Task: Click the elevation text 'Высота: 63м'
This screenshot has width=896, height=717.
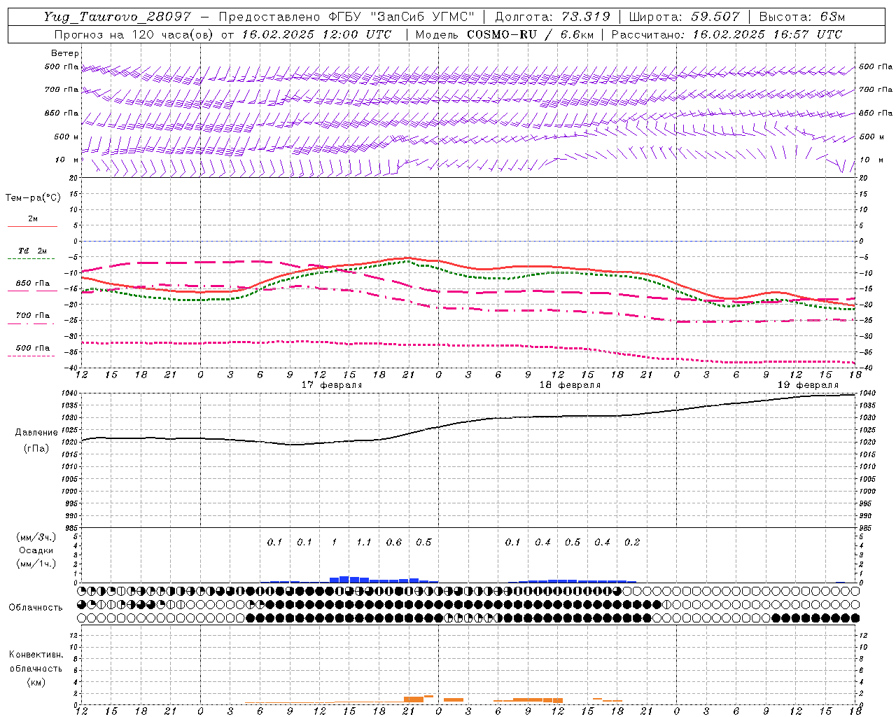Action: (801, 17)
